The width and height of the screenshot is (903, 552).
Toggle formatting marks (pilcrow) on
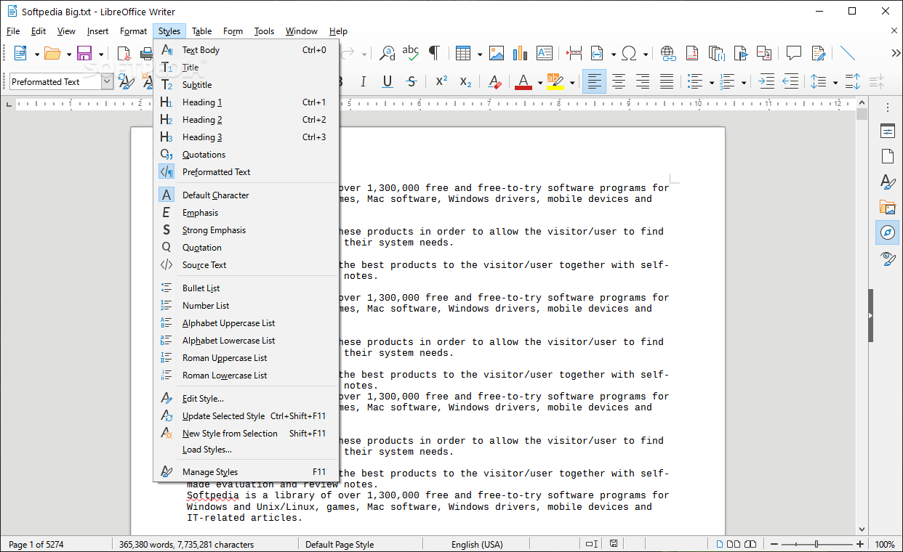tap(434, 53)
